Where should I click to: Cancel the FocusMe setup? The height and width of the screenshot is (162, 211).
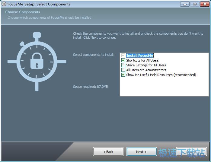191,152
